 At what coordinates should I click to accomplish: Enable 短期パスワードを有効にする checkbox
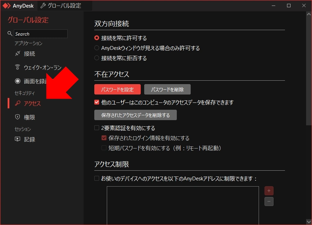point(103,148)
